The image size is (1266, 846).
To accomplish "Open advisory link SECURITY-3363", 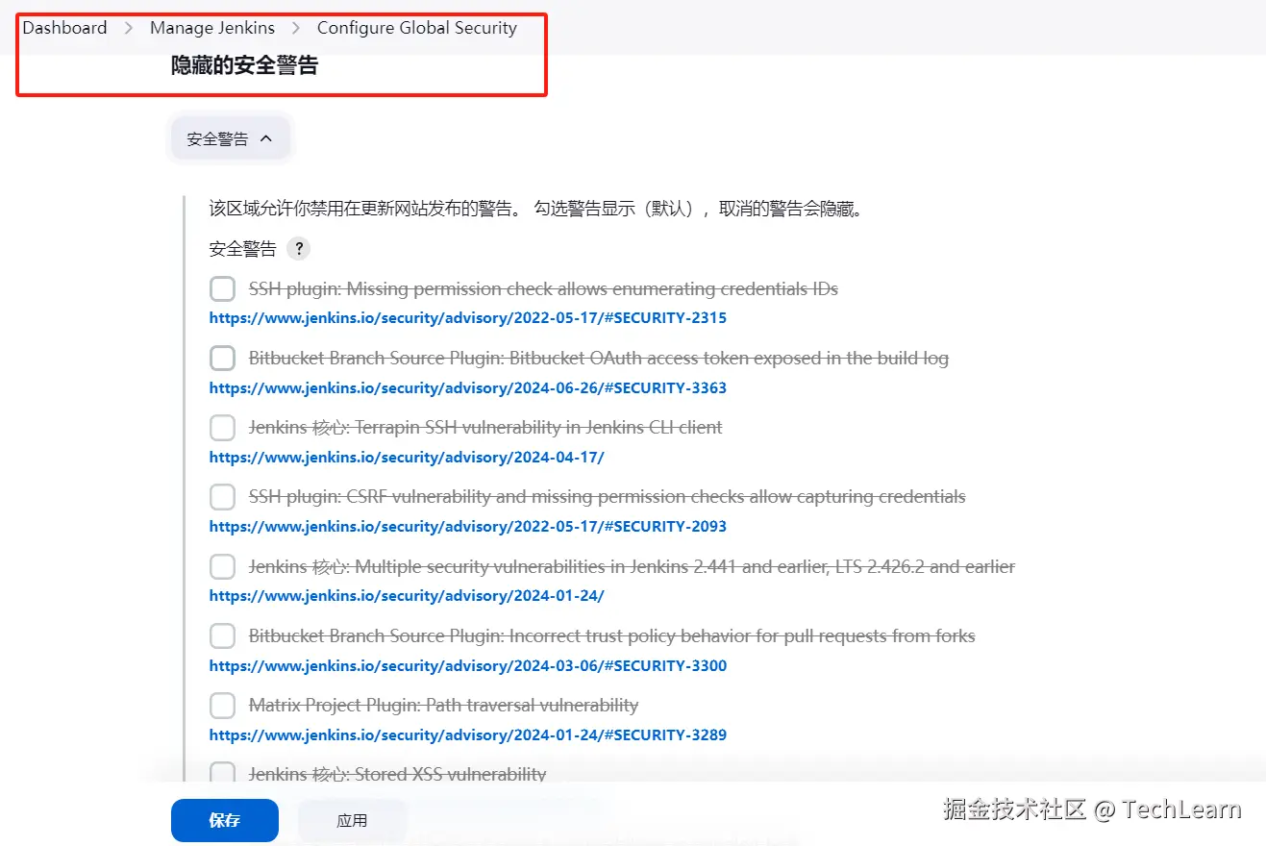I will pyautogui.click(x=468, y=388).
